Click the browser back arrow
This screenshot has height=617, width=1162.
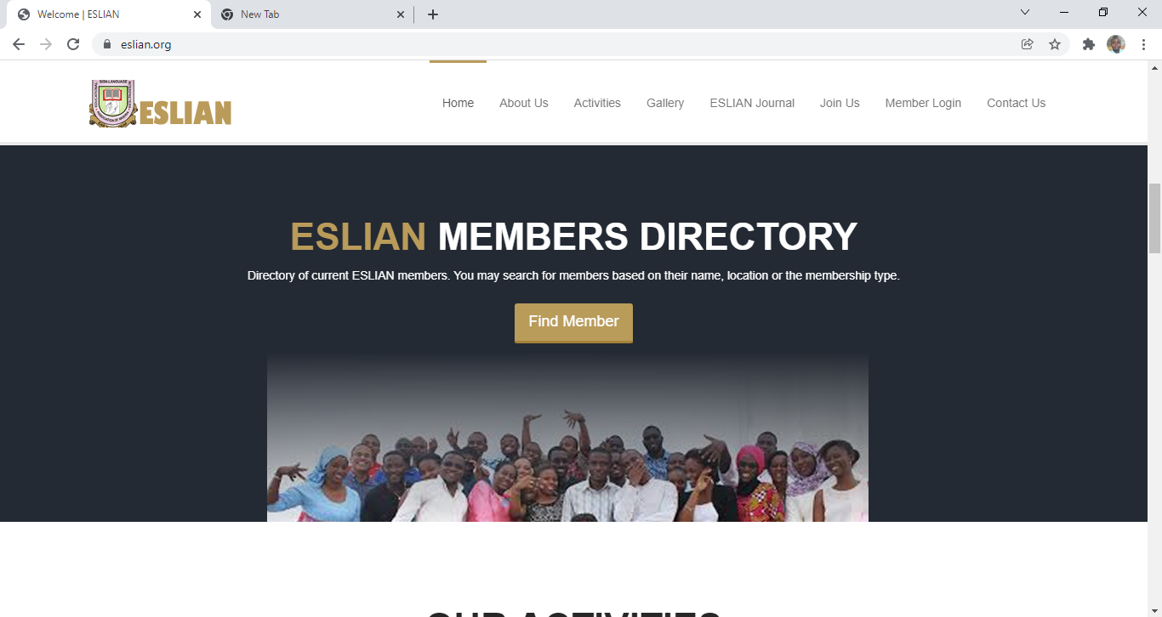click(x=19, y=44)
